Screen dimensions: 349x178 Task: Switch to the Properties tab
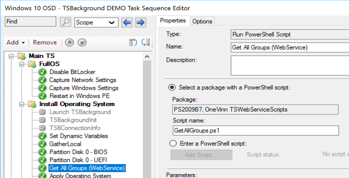[173, 21]
